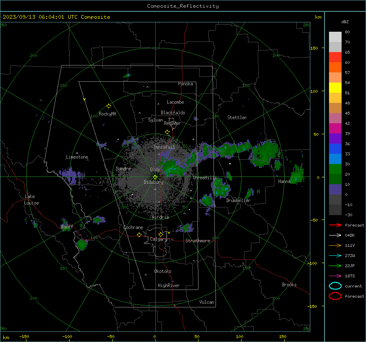
Task: Click the yellow diamond marker near RockyMH
Action: pos(109,106)
